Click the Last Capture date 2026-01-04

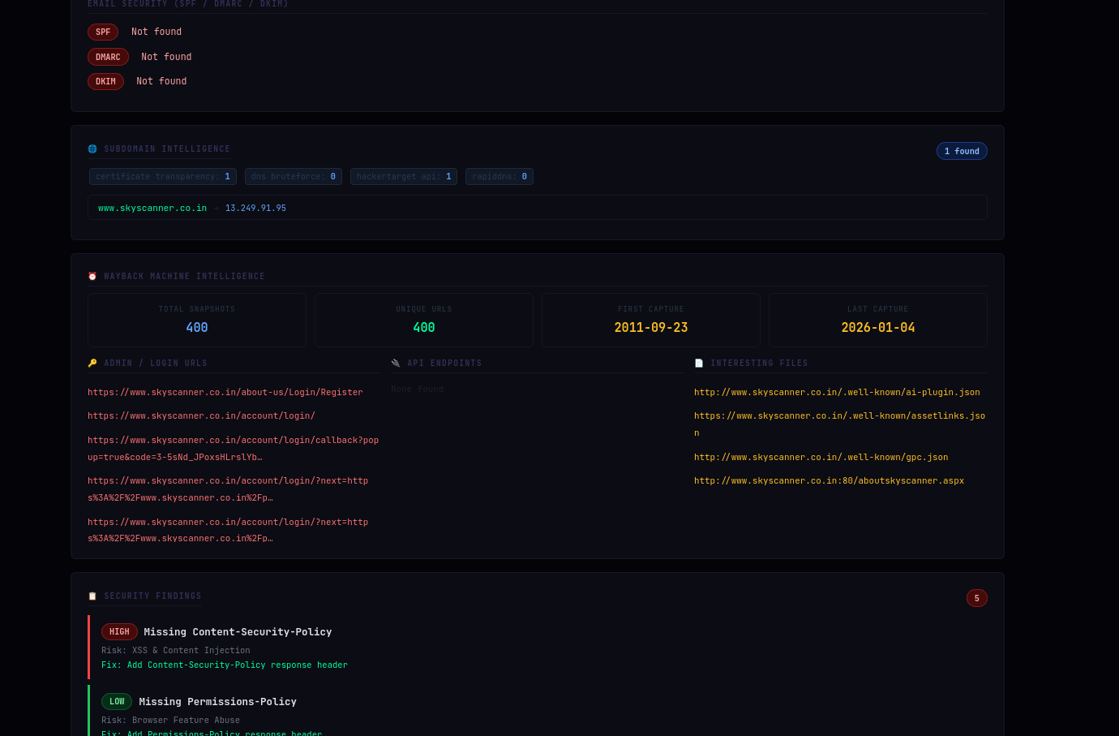coord(878,328)
